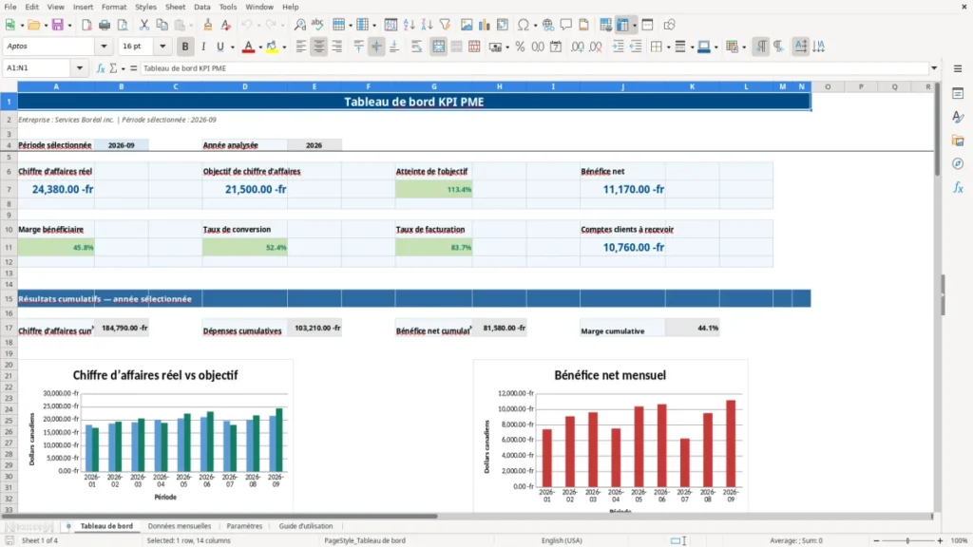973x547 pixels.
Task: Open the Format menu
Action: pos(114,7)
